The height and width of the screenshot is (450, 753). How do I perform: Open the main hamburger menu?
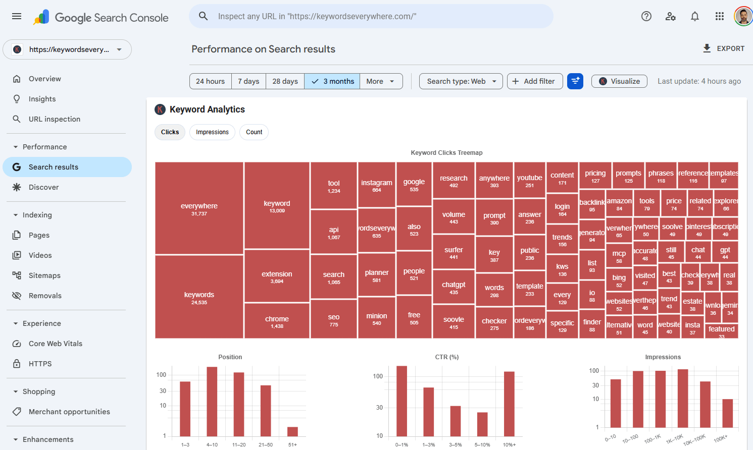pyautogui.click(x=17, y=16)
